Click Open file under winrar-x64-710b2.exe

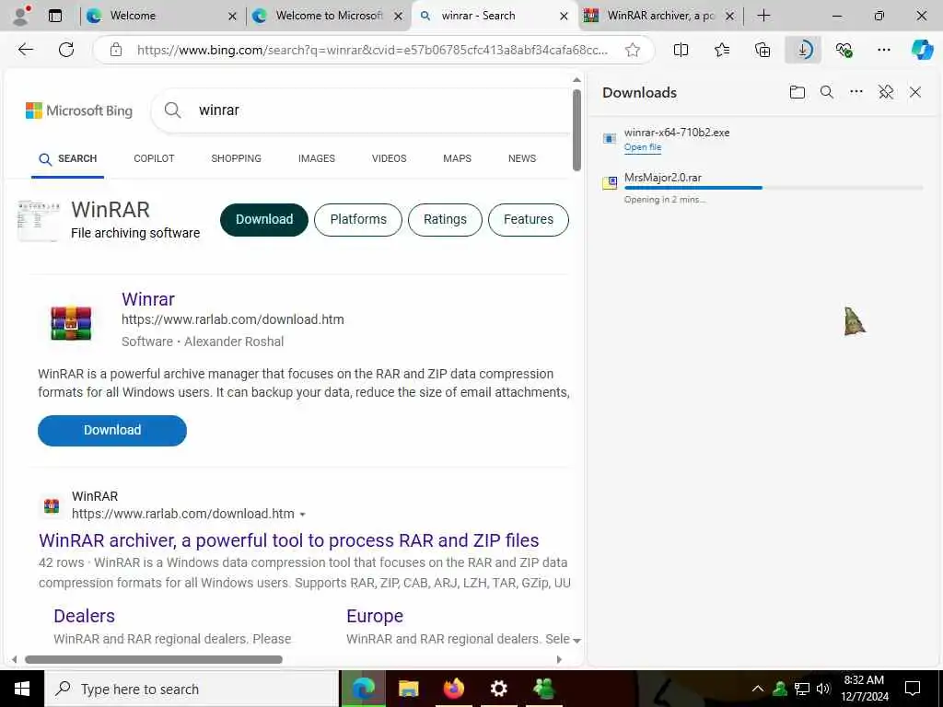[642, 147]
